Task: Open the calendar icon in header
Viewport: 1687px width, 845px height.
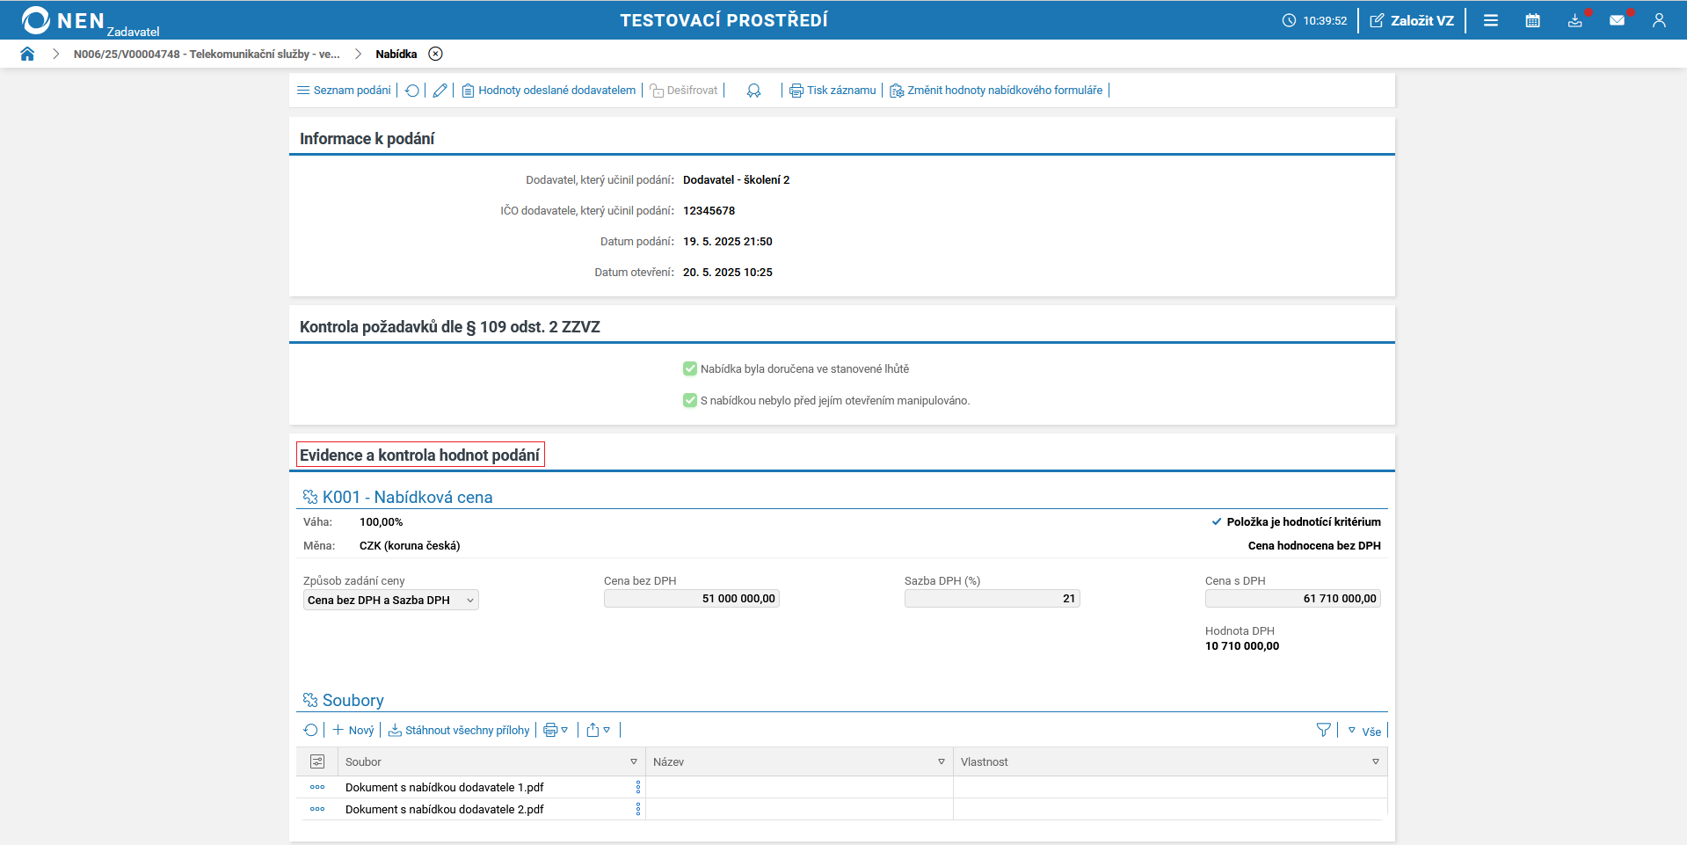Action: click(x=1532, y=20)
